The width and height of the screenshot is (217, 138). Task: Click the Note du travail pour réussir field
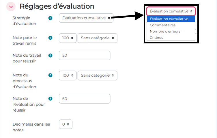[84, 55]
